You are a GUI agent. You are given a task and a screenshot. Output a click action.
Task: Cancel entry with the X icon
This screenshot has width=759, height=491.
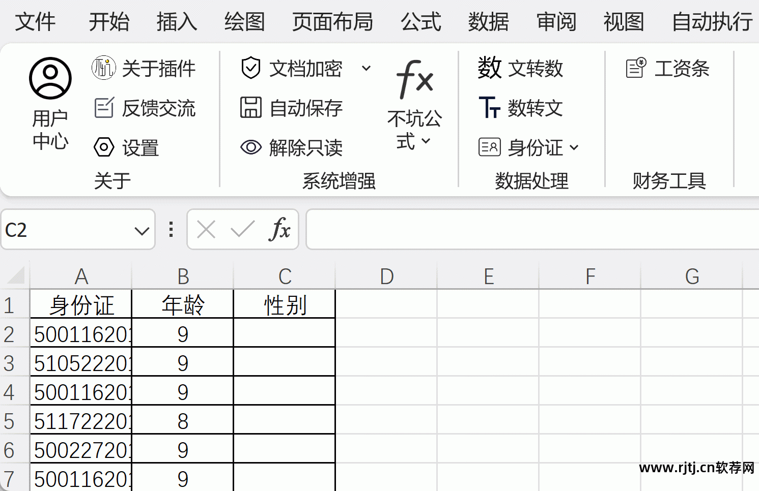coord(206,230)
